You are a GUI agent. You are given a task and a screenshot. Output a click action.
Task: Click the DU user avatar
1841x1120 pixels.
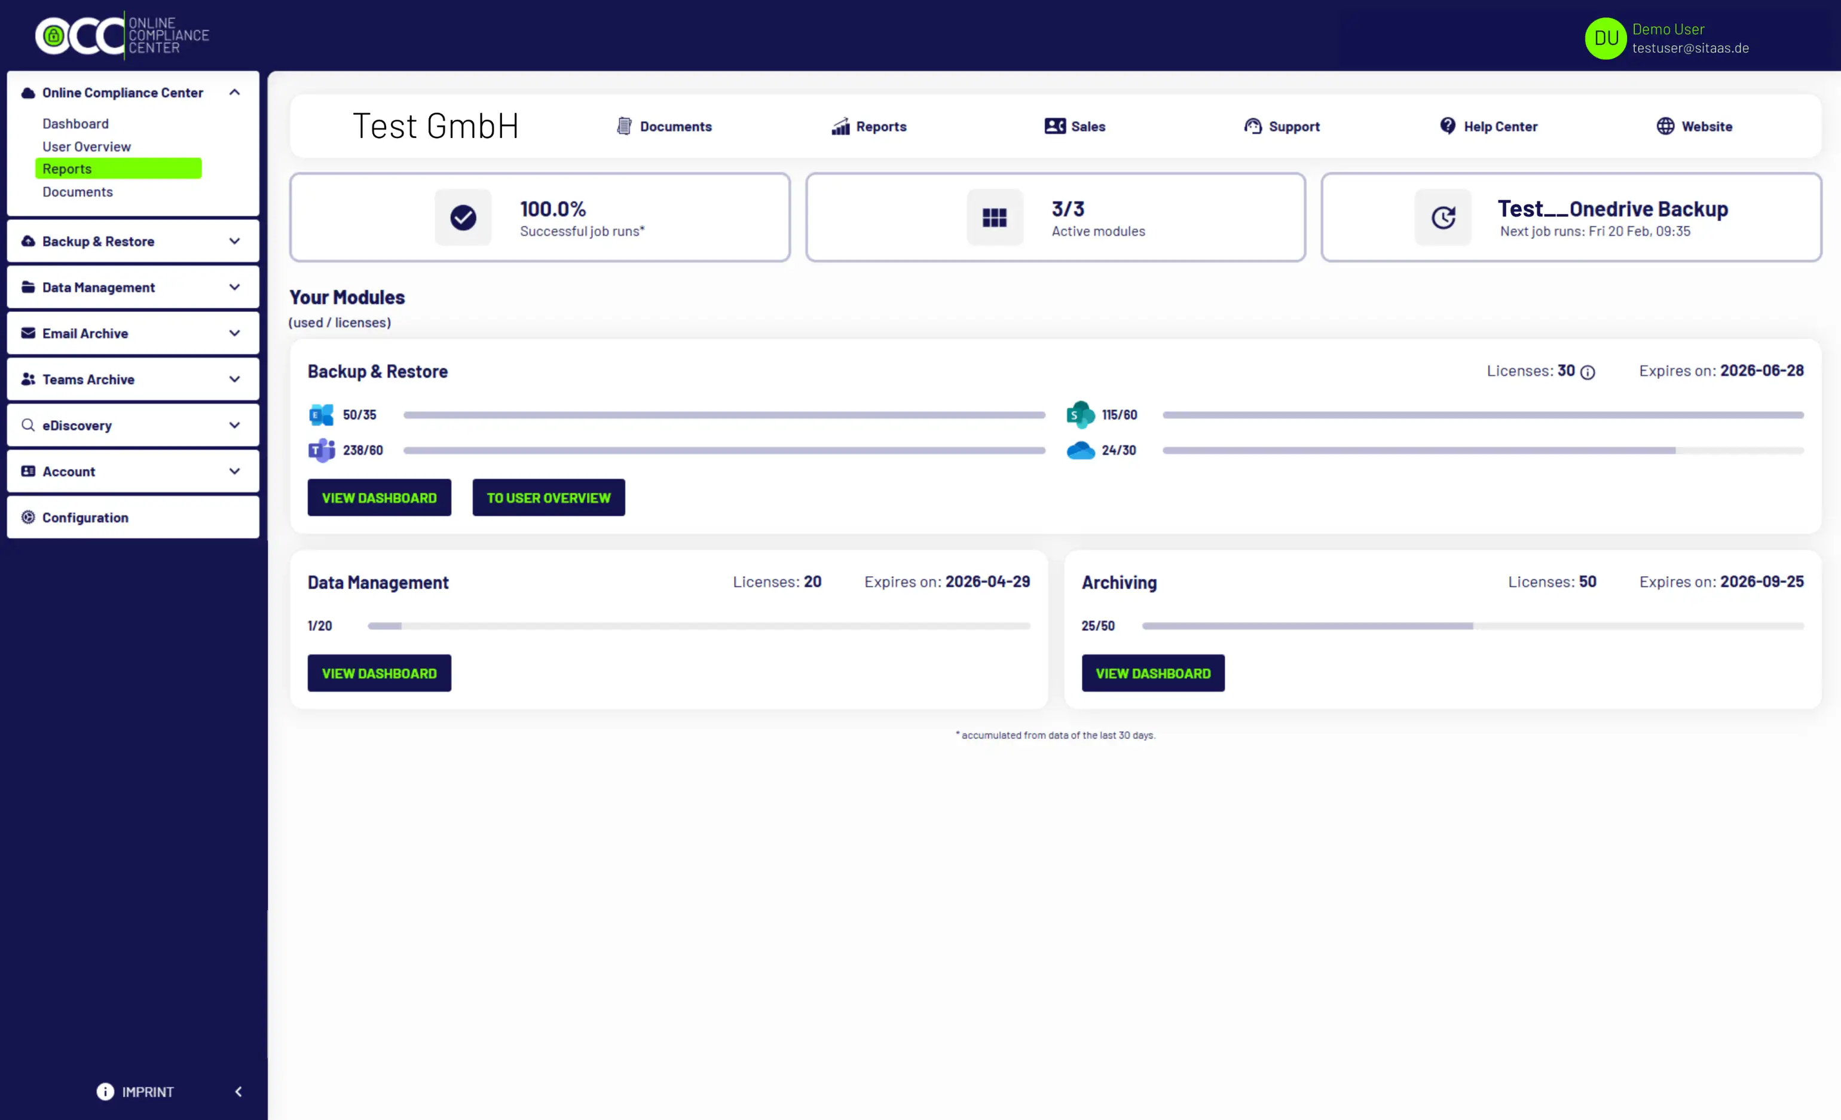tap(1605, 38)
